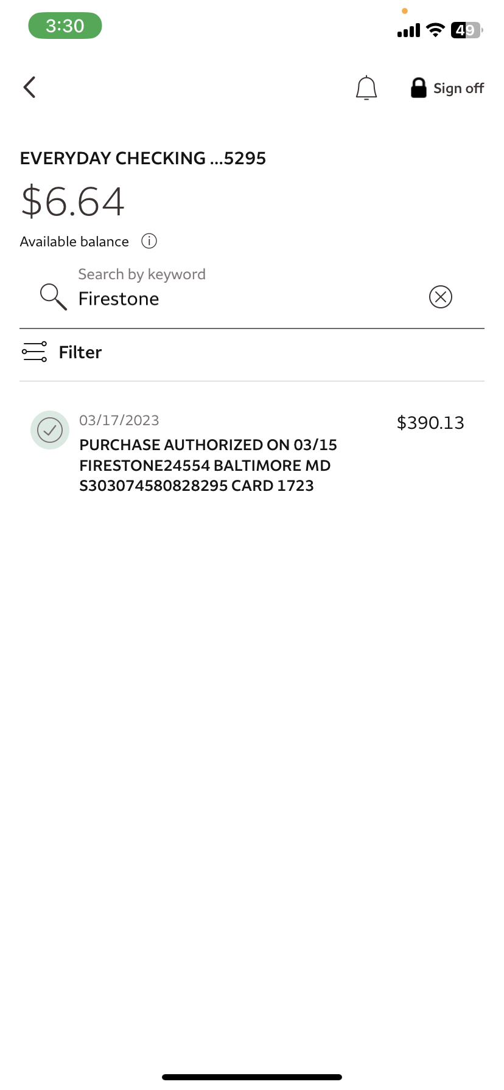The image size is (504, 1090).
Task: Click the transaction cleared checkmark circle
Action: [x=50, y=430]
